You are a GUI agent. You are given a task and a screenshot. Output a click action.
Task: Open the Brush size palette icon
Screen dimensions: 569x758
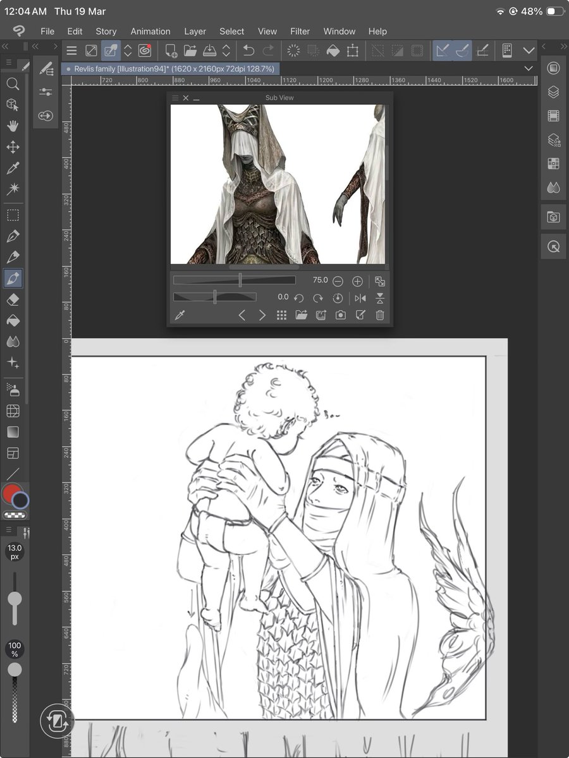pos(46,116)
